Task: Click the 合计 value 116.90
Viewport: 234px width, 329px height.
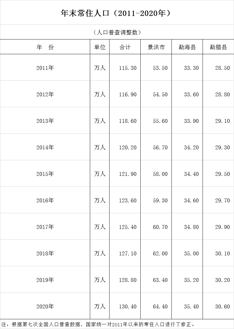Action: point(128,95)
